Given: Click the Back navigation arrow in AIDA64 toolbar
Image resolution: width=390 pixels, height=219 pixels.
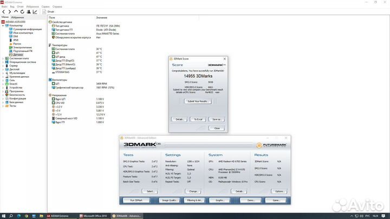Looking at the screenshot, I should [x=3, y=11].
